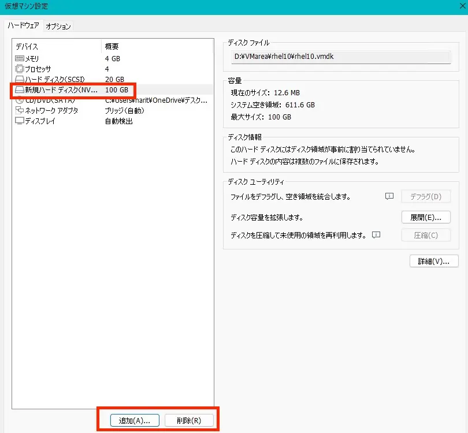The image size is (468, 433).
Task: Select the メモリ device icon
Action: coord(21,58)
